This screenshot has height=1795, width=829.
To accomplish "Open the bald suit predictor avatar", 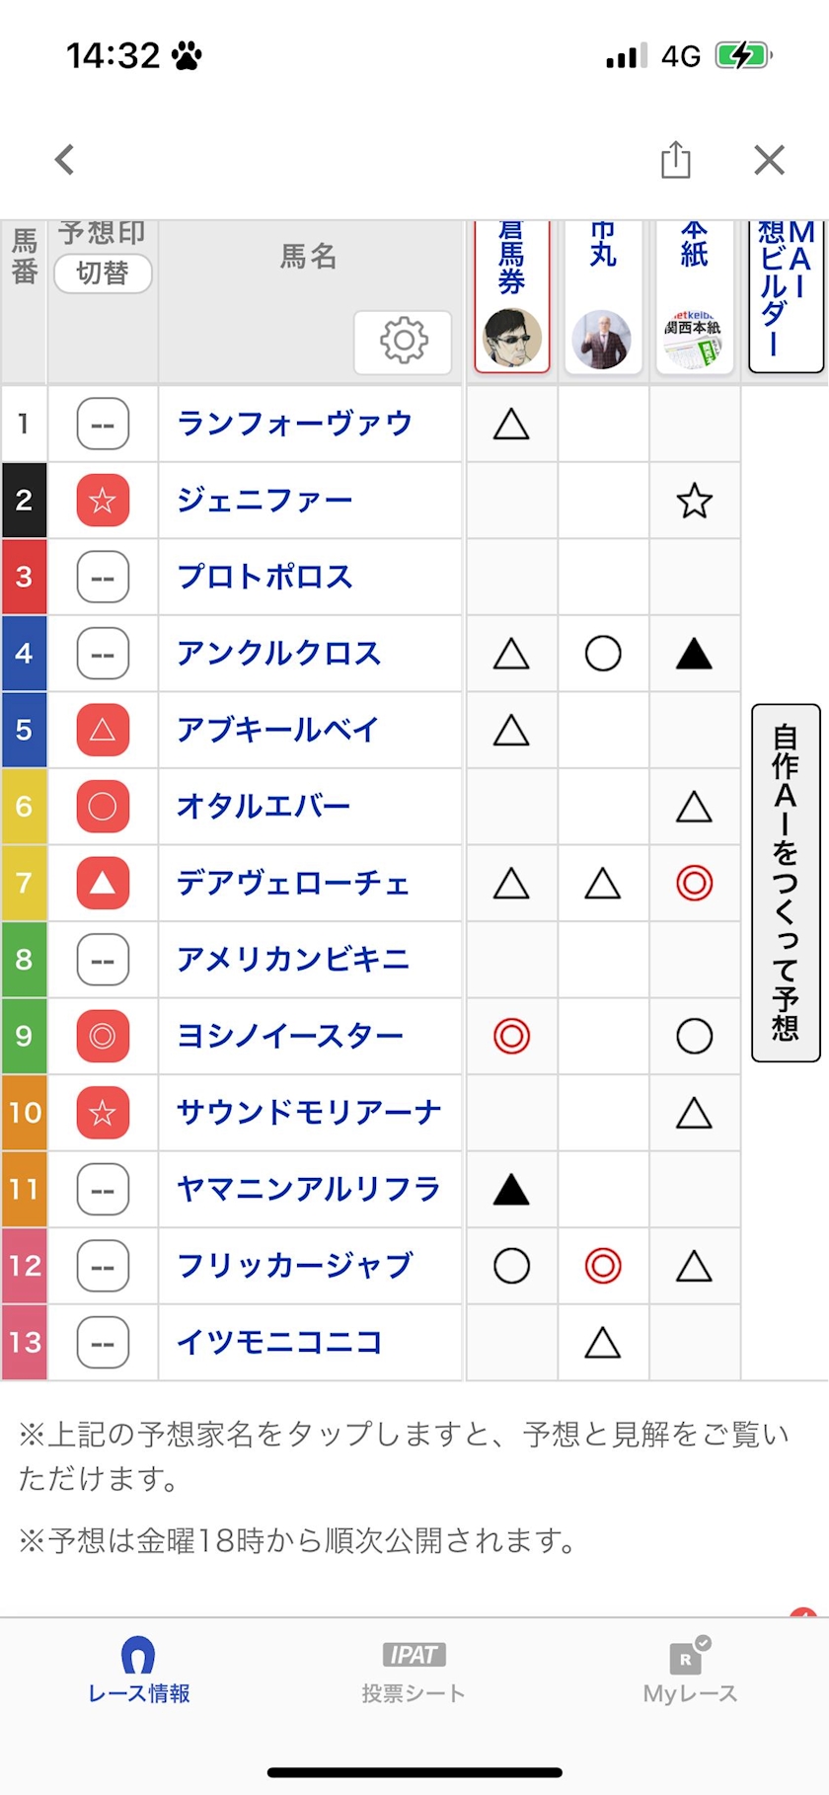I will [x=602, y=339].
